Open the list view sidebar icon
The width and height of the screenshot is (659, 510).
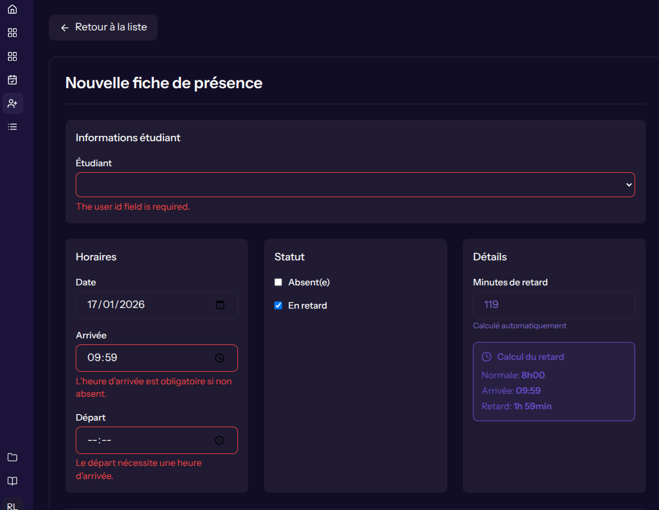pyautogui.click(x=12, y=126)
